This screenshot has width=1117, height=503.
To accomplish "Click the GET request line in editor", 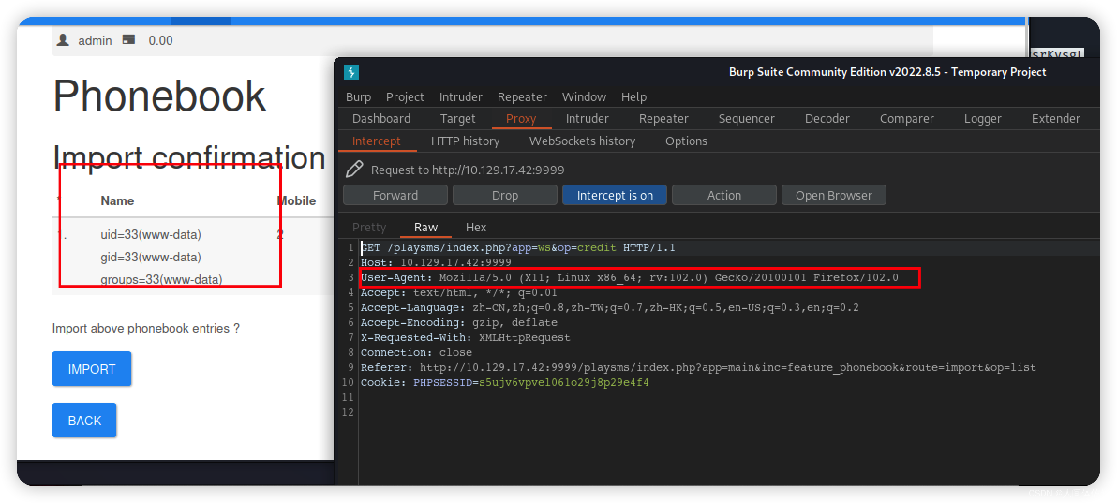I will 518,247.
